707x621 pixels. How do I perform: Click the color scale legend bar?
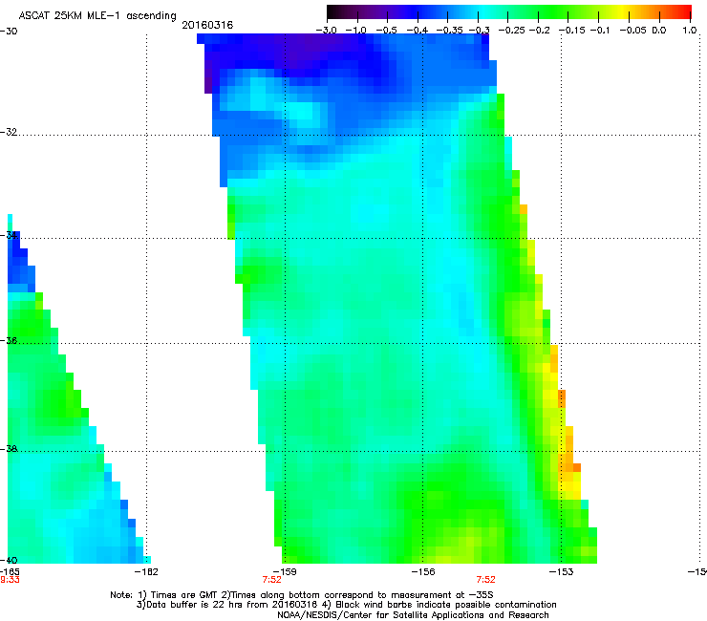pos(509,12)
